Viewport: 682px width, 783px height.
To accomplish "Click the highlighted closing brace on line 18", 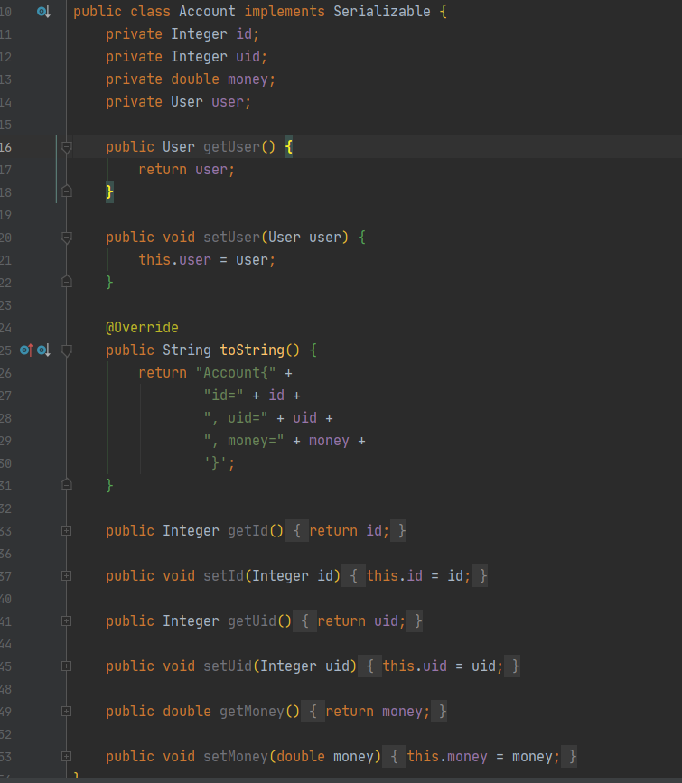I will tap(109, 191).
